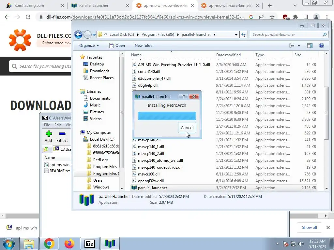
Task: Open Windows Start menu
Action: (8, 243)
